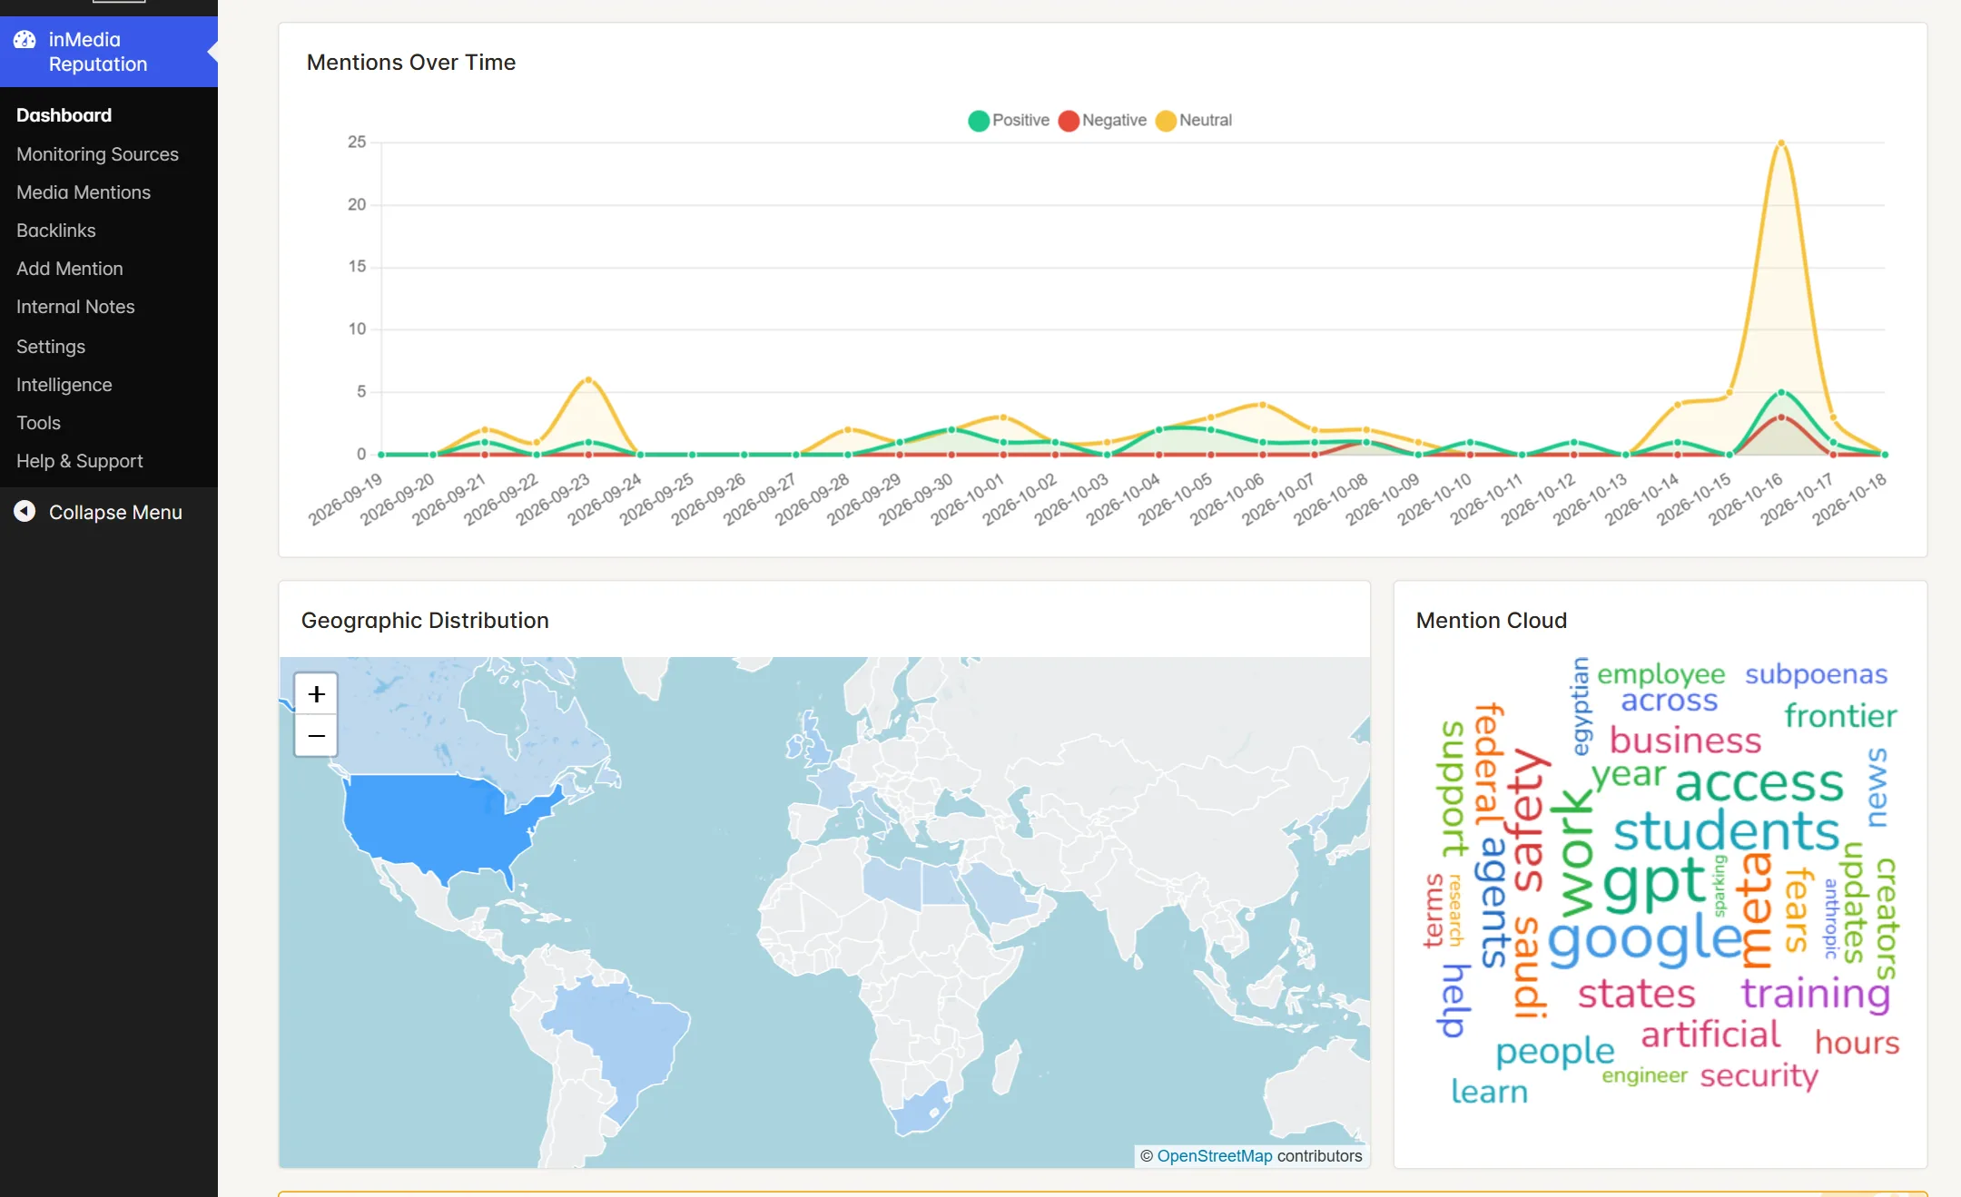This screenshot has height=1197, width=1961.
Task: Click the Geographic Distribution heading
Action: (425, 620)
